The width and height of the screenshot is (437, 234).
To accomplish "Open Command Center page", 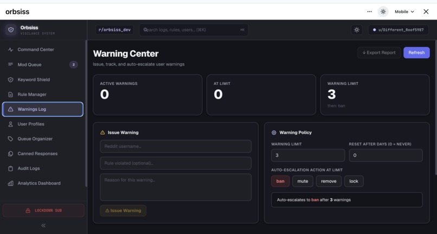I will pyautogui.click(x=43, y=50).
